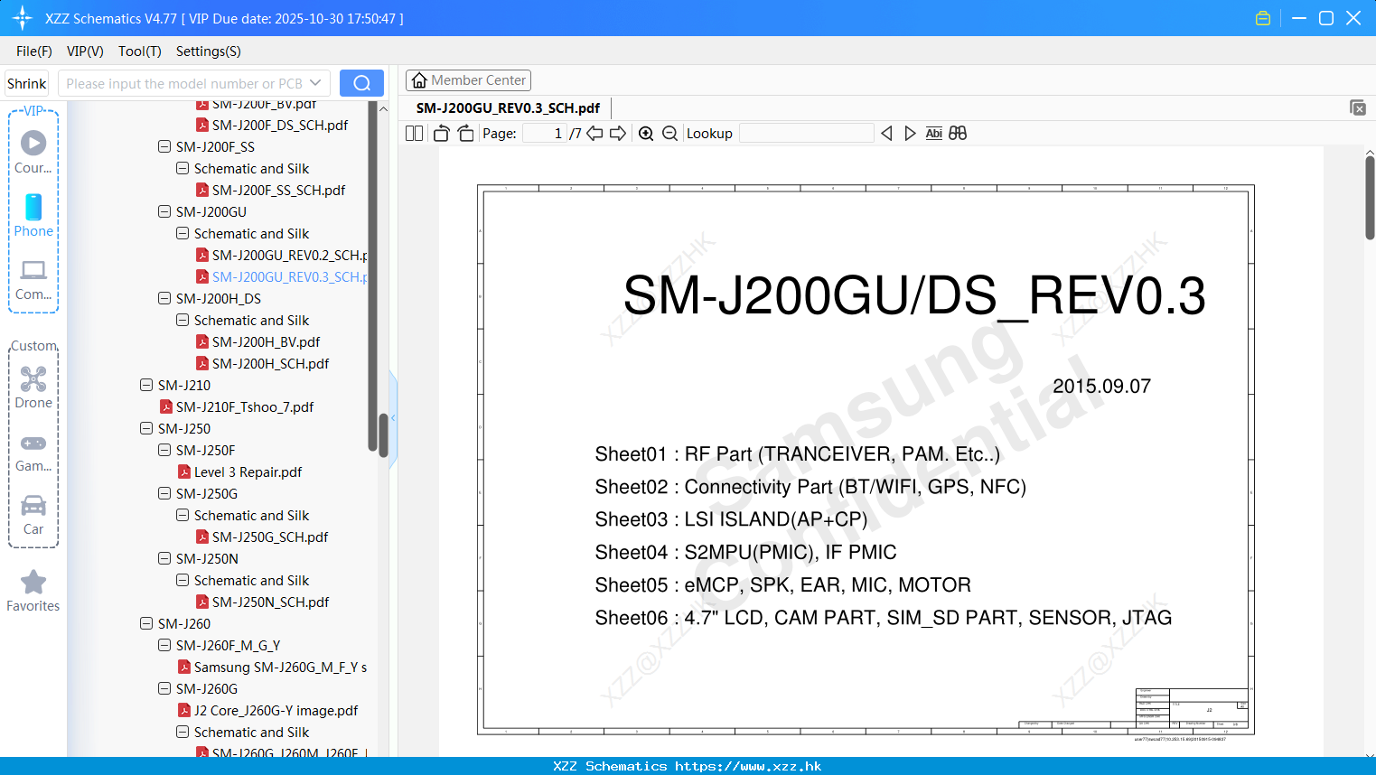The height and width of the screenshot is (775, 1376).
Task: Collapse the SM-J200H_DS node
Action: pos(164,298)
